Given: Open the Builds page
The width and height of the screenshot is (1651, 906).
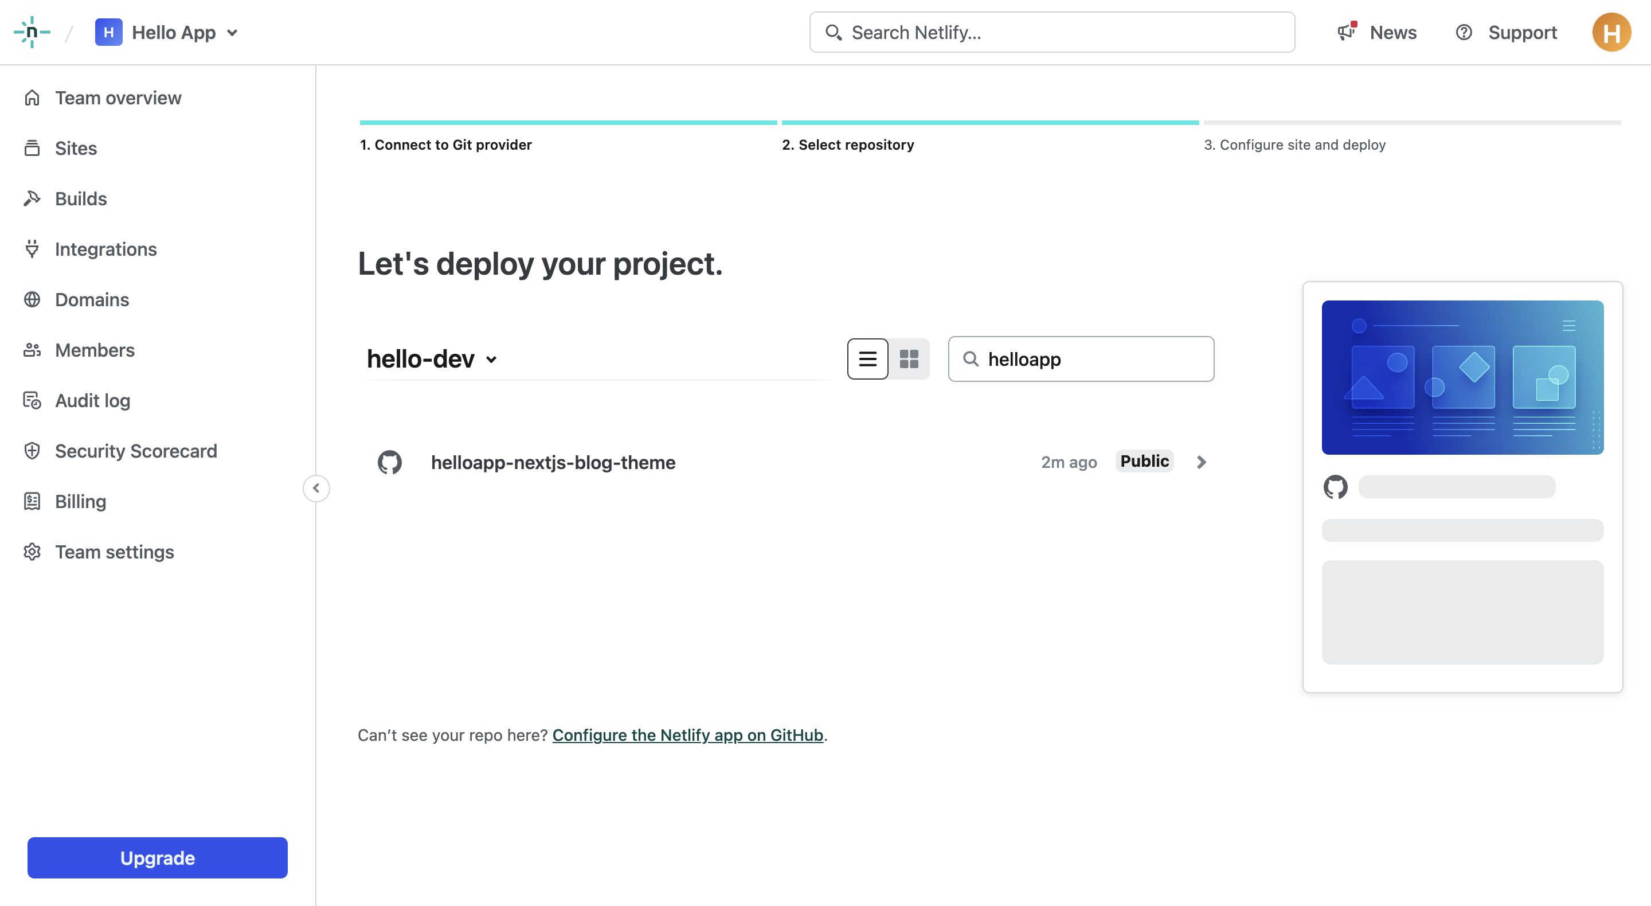Looking at the screenshot, I should point(65,199).
